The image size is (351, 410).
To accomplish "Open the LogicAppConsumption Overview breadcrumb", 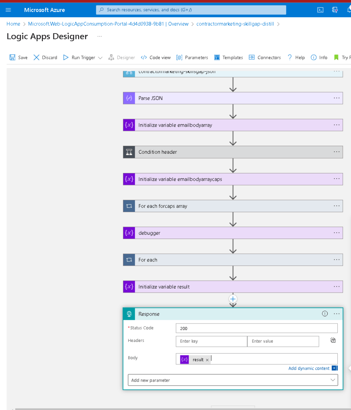I will [x=108, y=24].
